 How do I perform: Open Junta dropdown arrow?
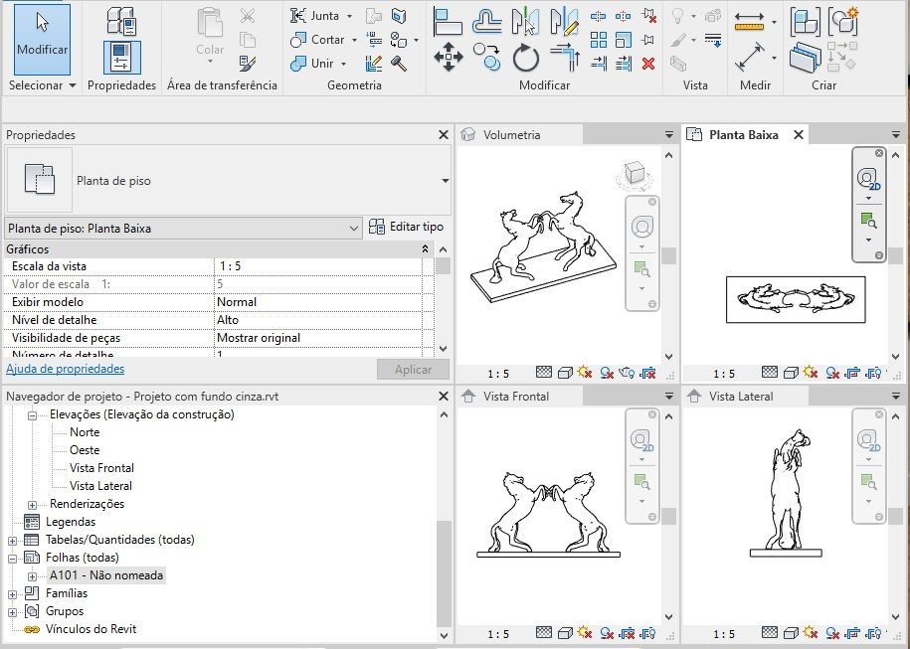coord(349,16)
